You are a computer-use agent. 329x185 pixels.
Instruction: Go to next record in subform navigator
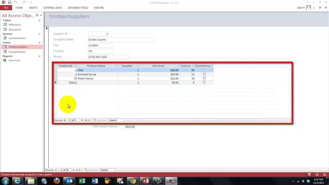[x=82, y=120]
